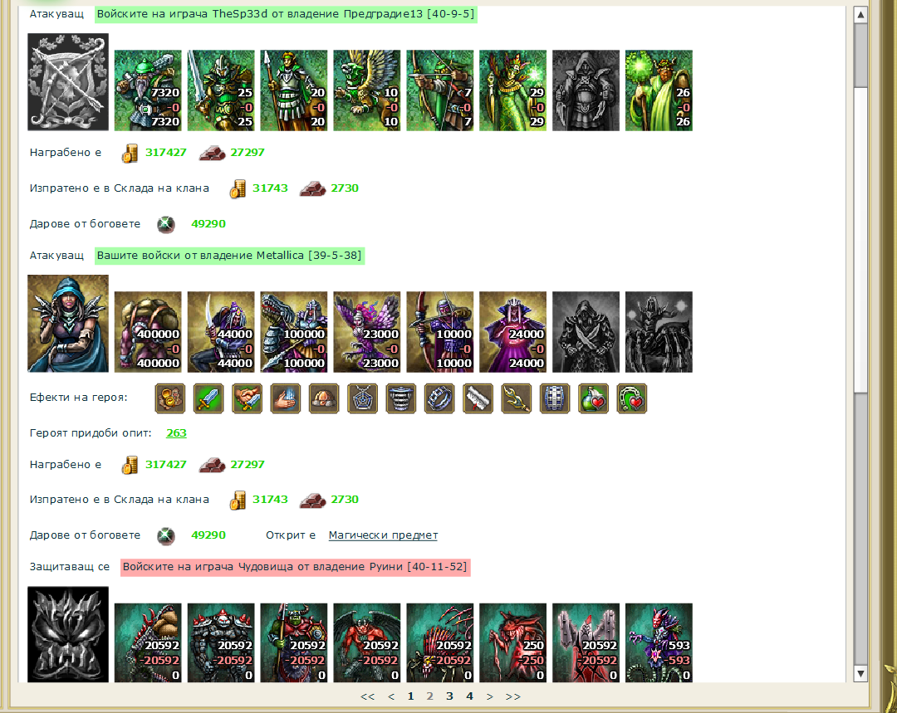Click the green sword hero effect icon
Viewport: 897px width, 713px height.
(x=208, y=398)
